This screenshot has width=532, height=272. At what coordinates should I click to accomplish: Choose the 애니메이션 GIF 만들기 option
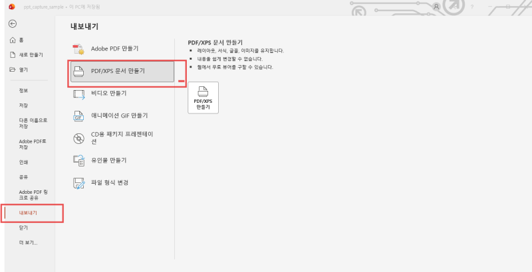[x=122, y=116]
